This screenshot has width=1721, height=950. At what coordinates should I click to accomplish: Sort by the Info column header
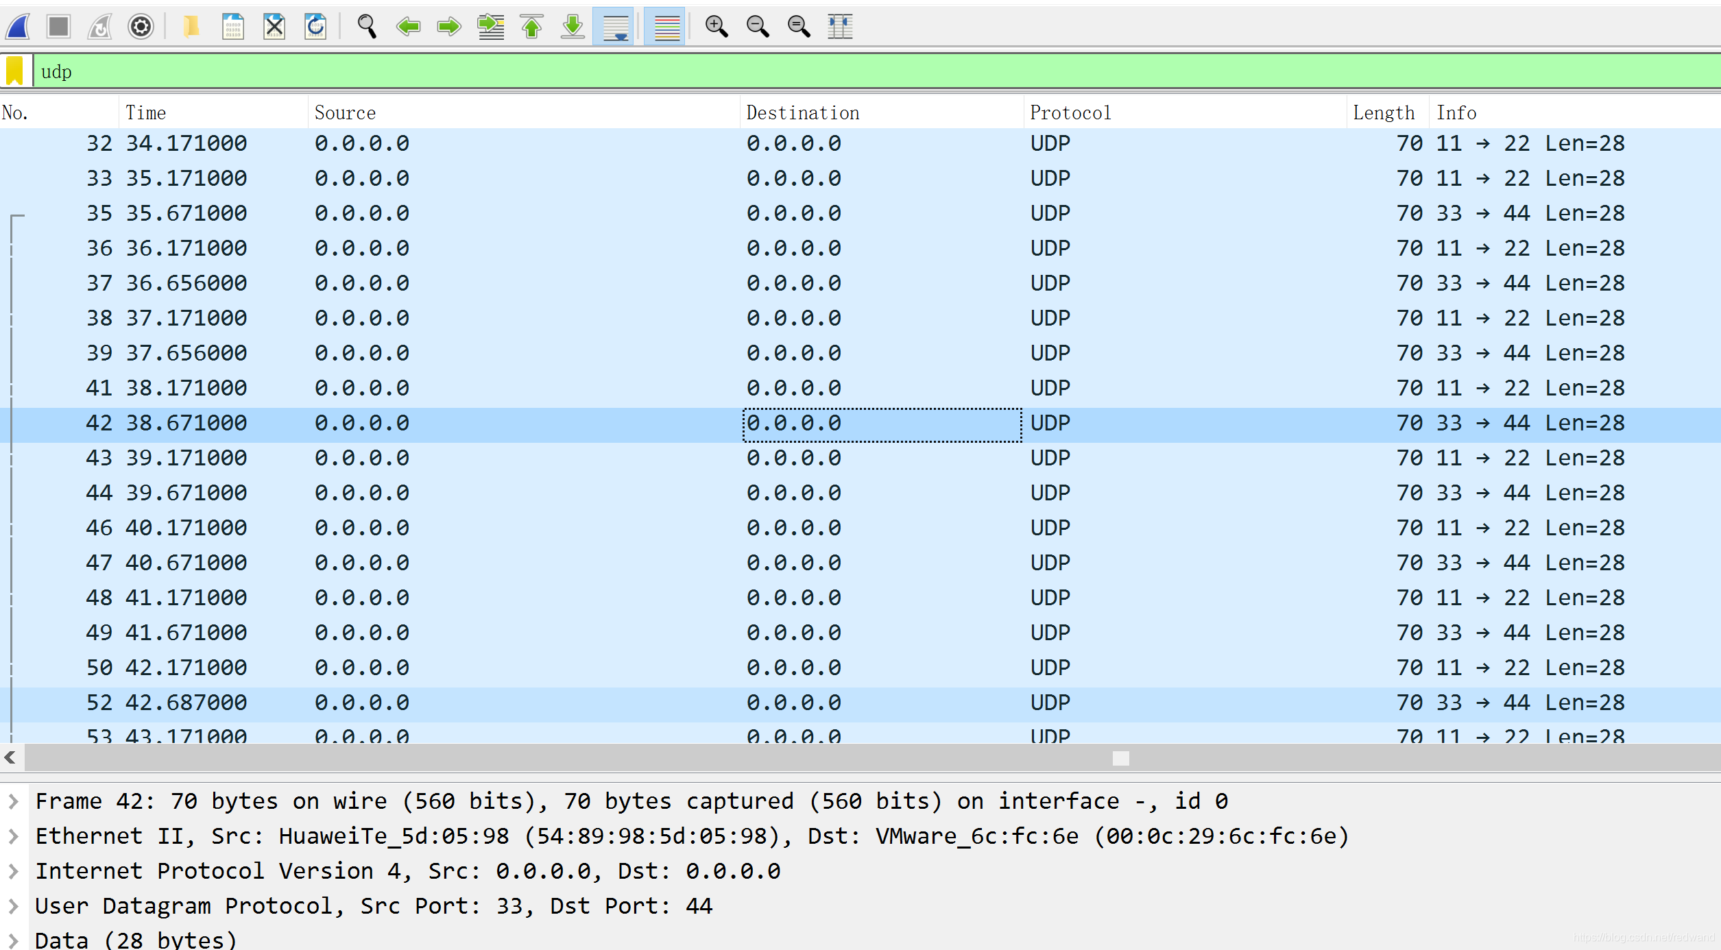(x=1576, y=112)
